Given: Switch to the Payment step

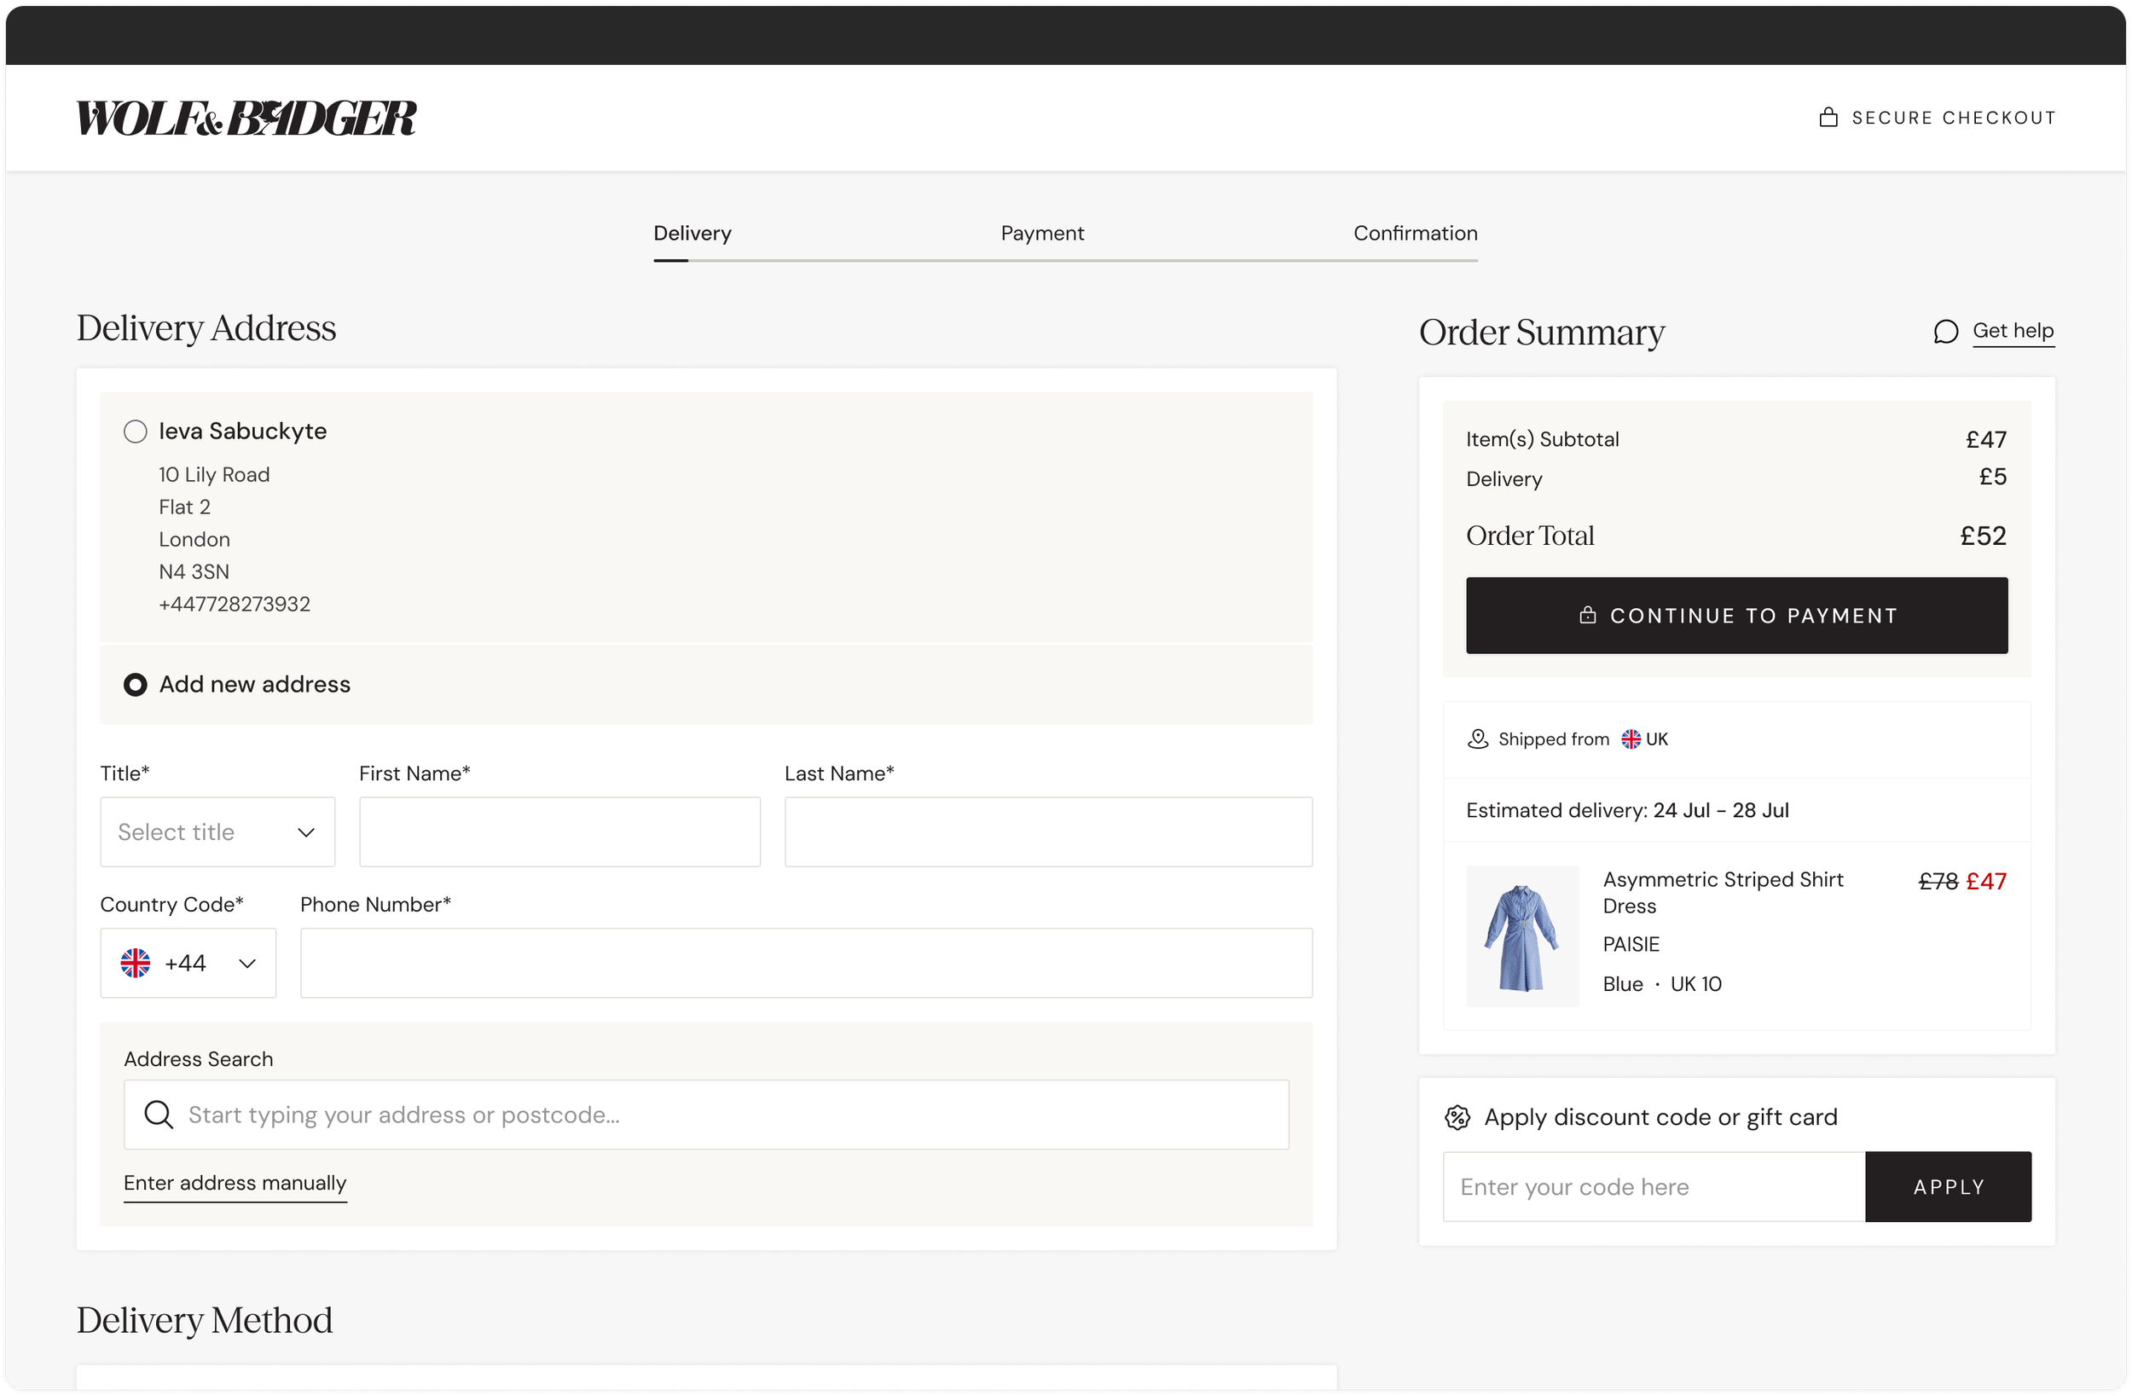Looking at the screenshot, I should pos(1041,233).
